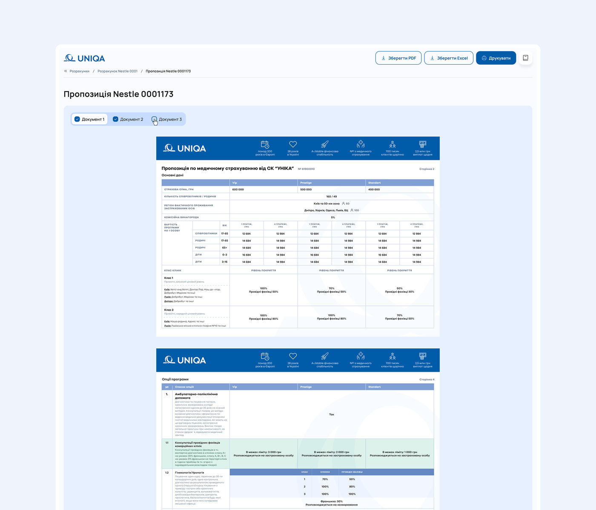Click the Опції програми section heading

(175, 379)
